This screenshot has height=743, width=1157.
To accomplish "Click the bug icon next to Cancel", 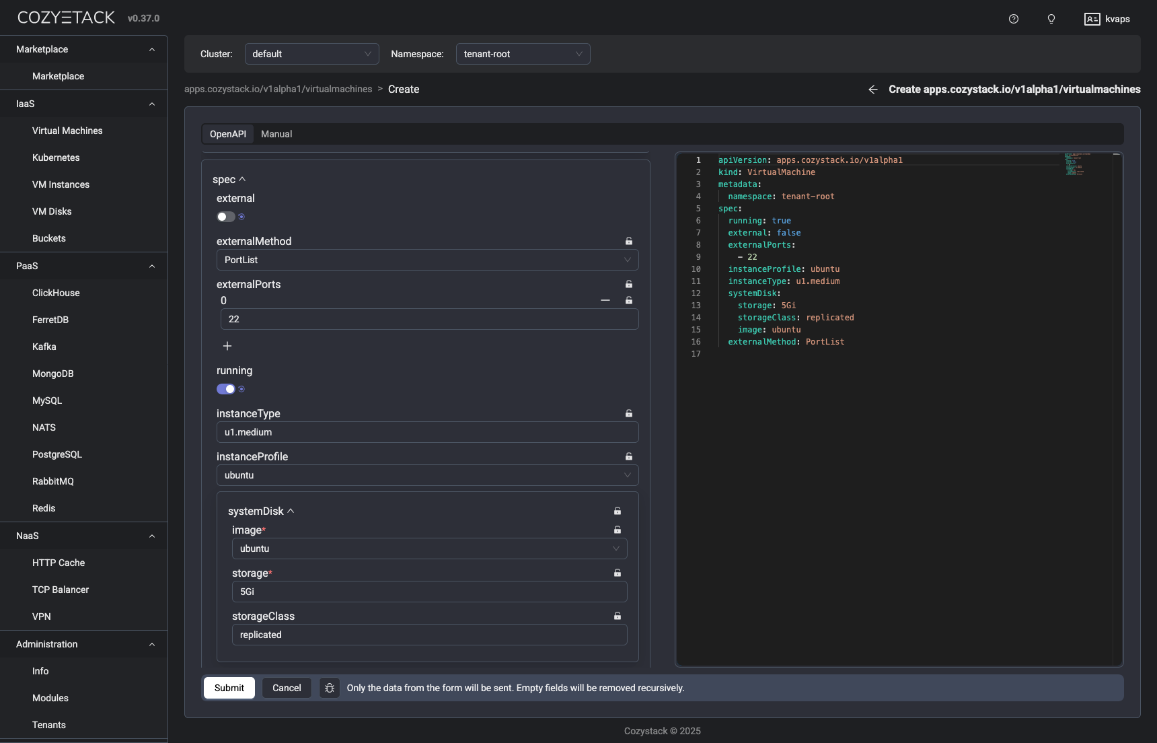I will (x=330, y=688).
